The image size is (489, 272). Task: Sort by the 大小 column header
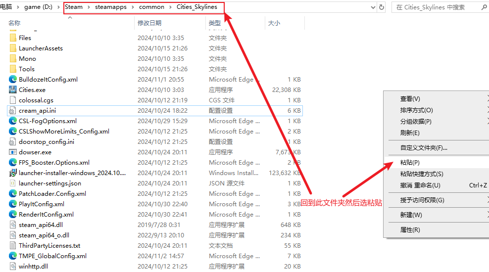click(x=274, y=23)
